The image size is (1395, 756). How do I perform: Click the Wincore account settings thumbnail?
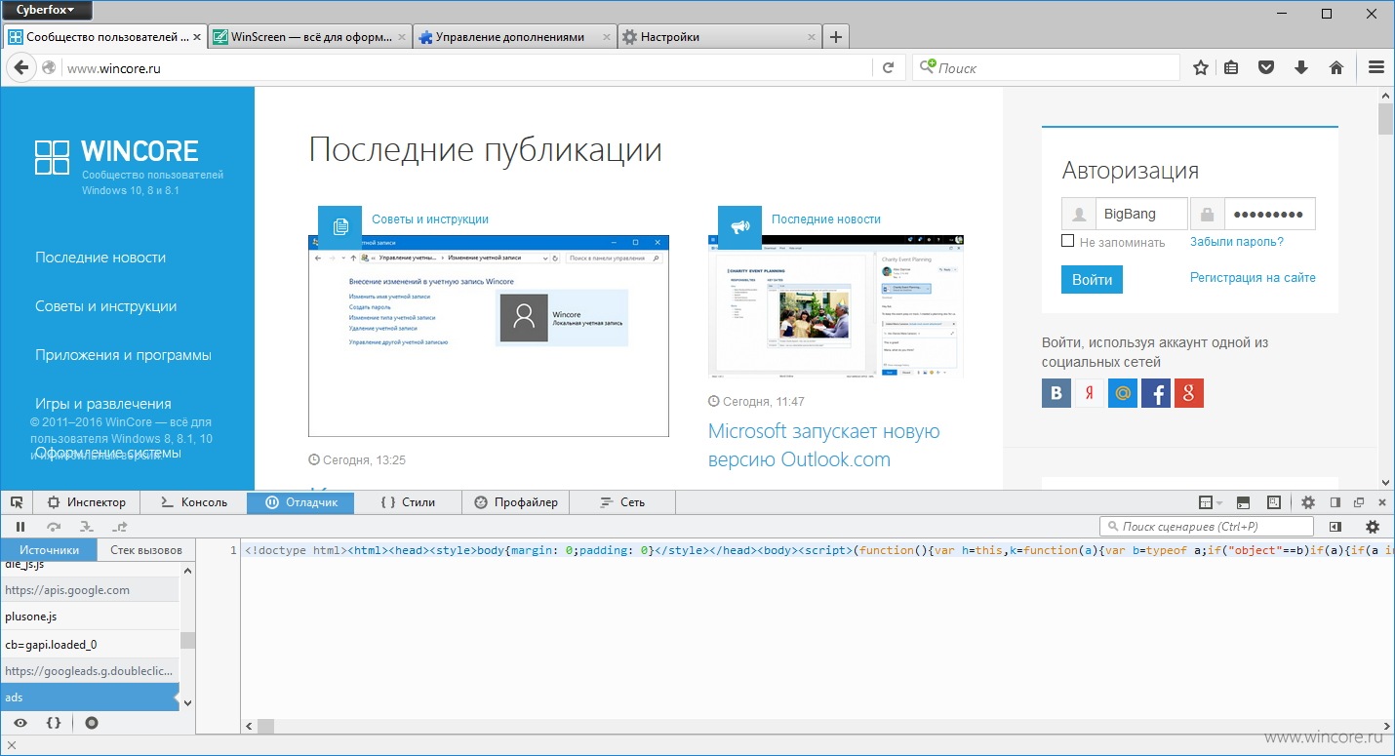489,336
